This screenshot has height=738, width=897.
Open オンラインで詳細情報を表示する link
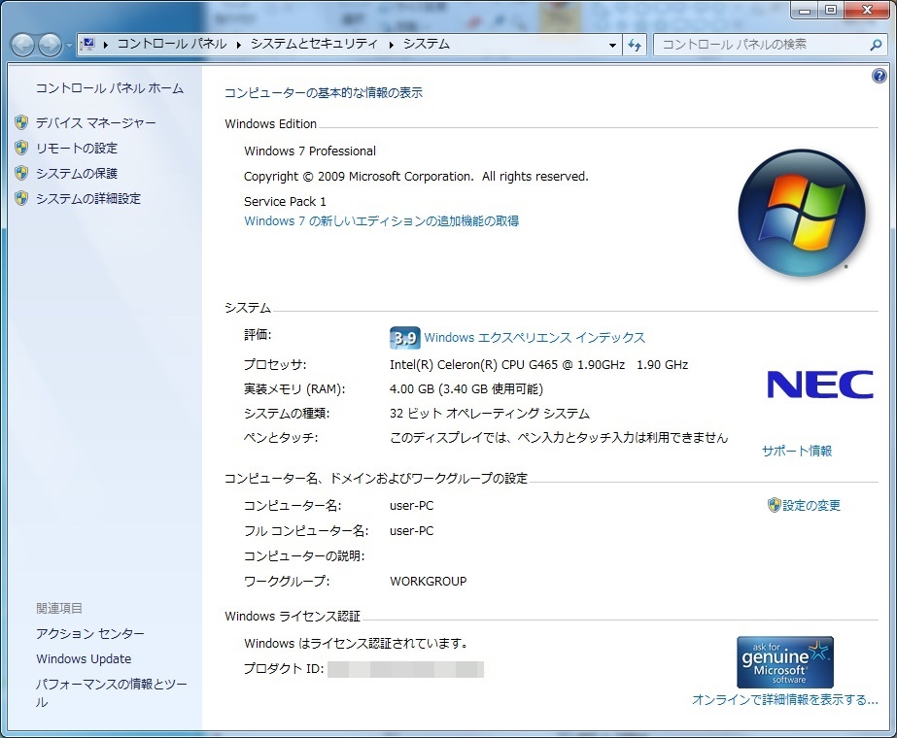785,700
